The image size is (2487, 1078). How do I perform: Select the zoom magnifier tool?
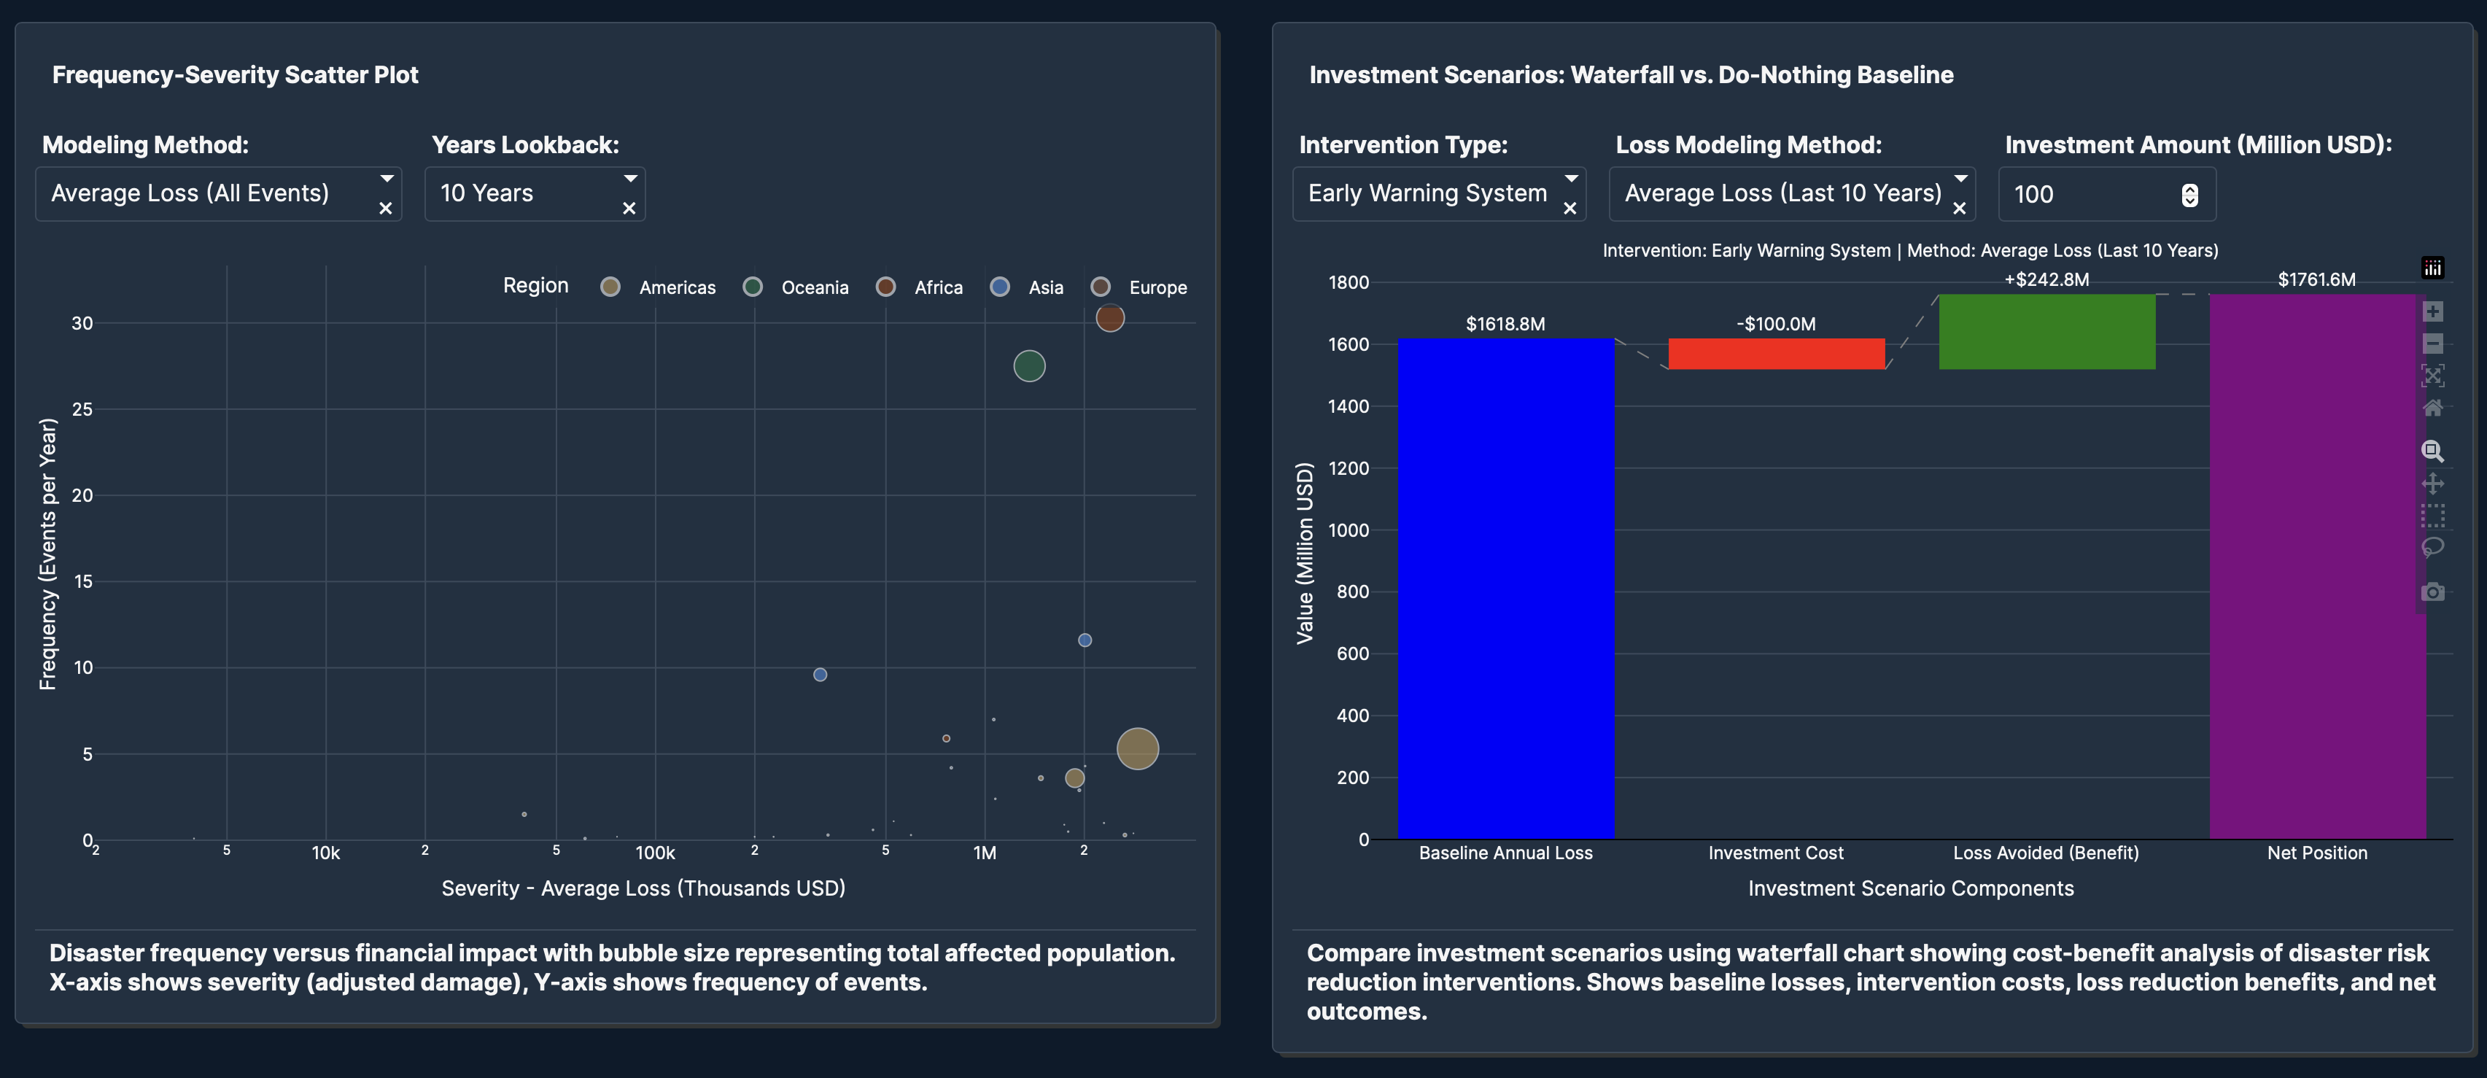(x=2432, y=451)
